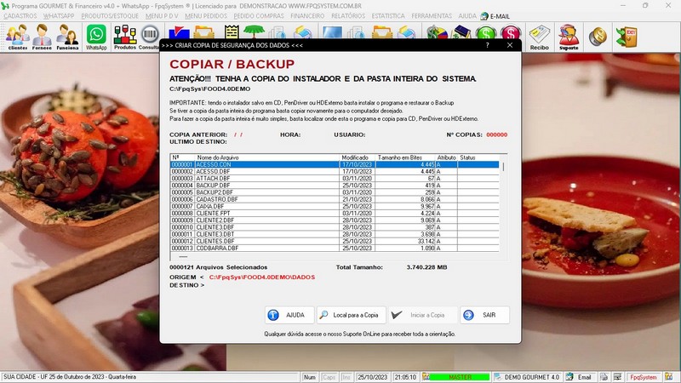Click the Nome do Arquivo column header
Viewport: 681px width, 383px height.
point(267,157)
